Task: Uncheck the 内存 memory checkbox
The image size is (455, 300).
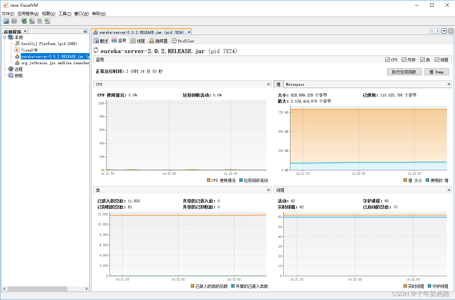Action: [404, 60]
